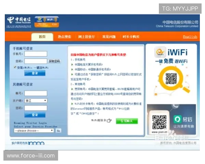Focus the other-account 密码 field
The image size is (205, 164).
[x=36, y=108]
